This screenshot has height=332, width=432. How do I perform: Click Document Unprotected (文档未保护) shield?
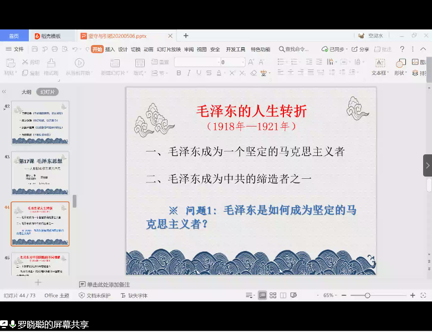(x=94, y=295)
